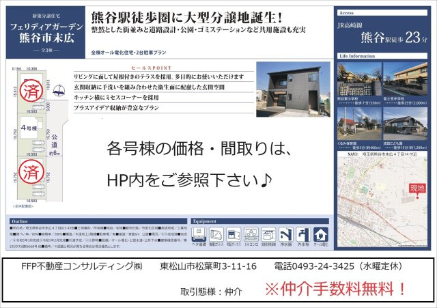Image resolution: width=437 pixels, height=308 pixels.
Task: Click the 宅配ボックス delivery box icon
Action: [234, 234]
